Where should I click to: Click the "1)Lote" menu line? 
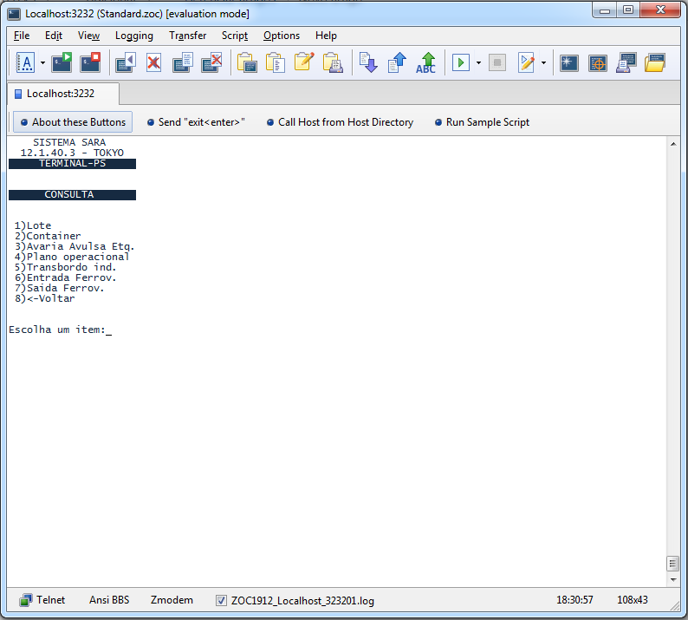click(x=33, y=225)
